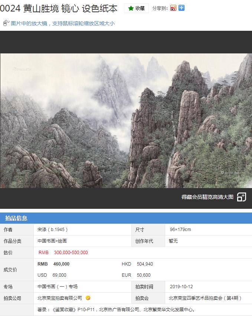
Task: Click the lot title 0024 黄山胜境 镜心 设色纸本
Action: point(59,9)
